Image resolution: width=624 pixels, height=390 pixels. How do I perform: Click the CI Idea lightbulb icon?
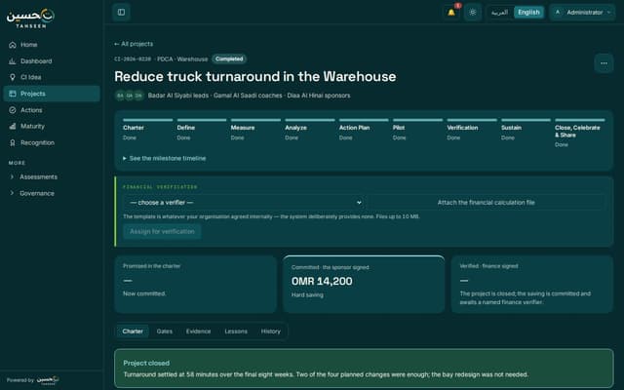13,77
